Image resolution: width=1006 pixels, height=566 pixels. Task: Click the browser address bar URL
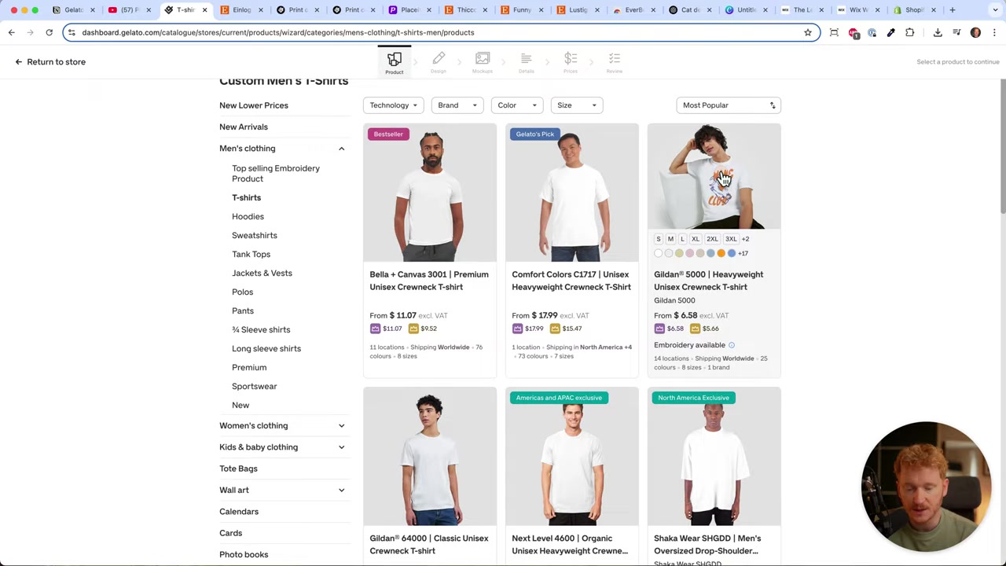(x=277, y=32)
